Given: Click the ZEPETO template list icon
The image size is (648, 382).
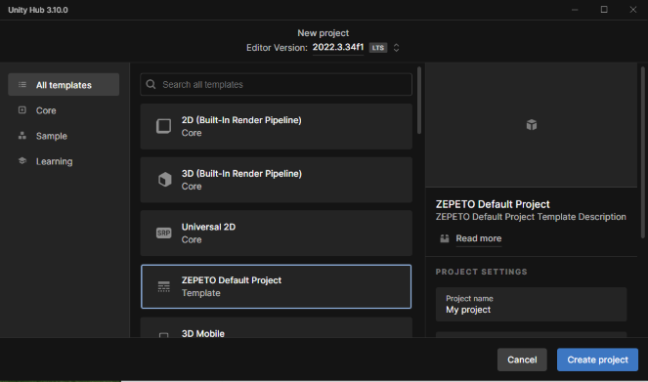Looking at the screenshot, I should pos(163,286).
